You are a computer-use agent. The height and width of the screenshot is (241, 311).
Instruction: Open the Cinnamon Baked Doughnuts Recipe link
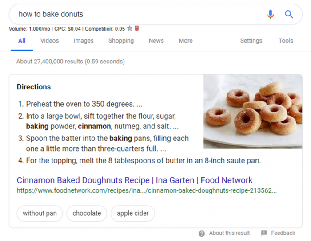click(x=135, y=180)
